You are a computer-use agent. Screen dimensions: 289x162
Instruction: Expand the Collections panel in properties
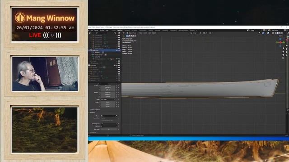[x=93, y=133]
